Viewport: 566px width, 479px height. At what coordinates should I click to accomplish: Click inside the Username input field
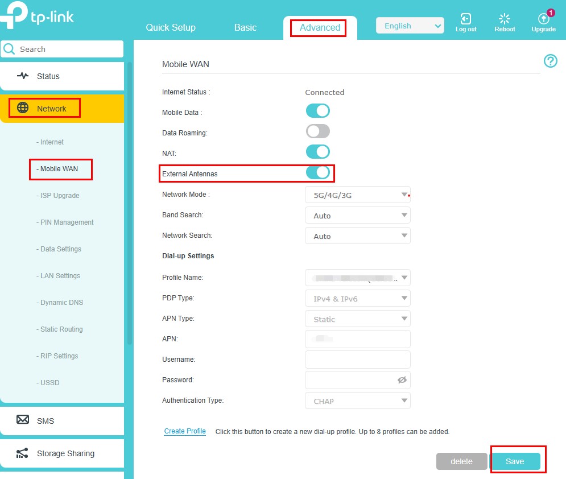(x=357, y=359)
